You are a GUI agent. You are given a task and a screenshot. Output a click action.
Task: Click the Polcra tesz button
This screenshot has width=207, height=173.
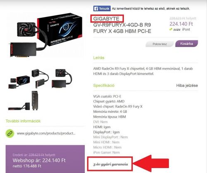click(160, 44)
